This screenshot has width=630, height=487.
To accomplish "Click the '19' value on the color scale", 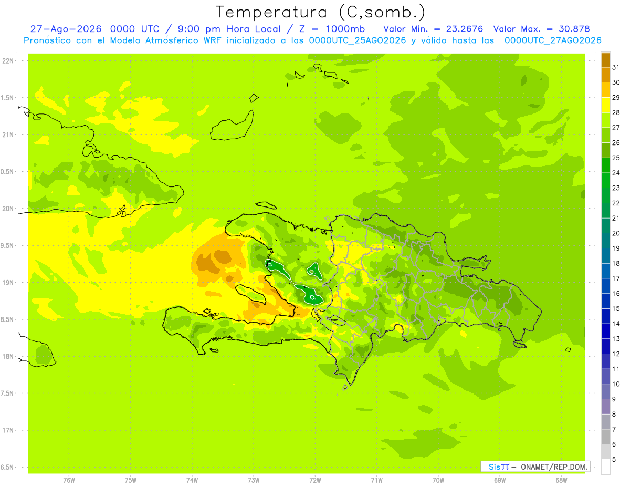I will pos(616,248).
